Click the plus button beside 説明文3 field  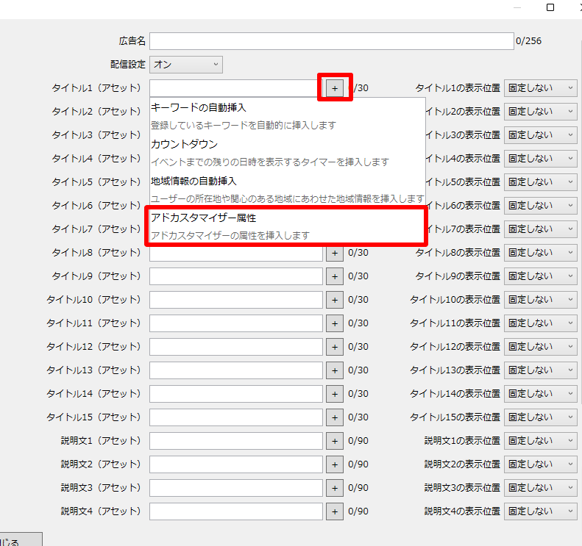coord(335,488)
